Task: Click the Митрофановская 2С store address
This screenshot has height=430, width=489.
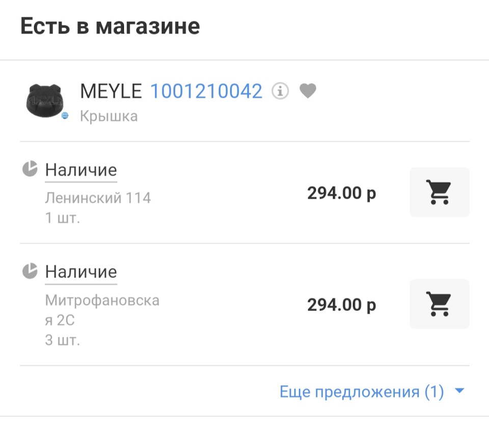Action: click(x=102, y=310)
